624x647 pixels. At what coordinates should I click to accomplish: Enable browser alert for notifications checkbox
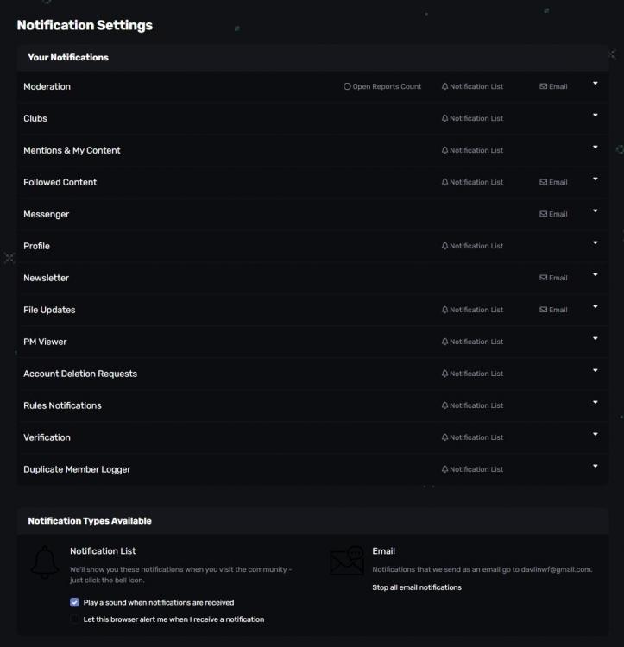pos(75,619)
